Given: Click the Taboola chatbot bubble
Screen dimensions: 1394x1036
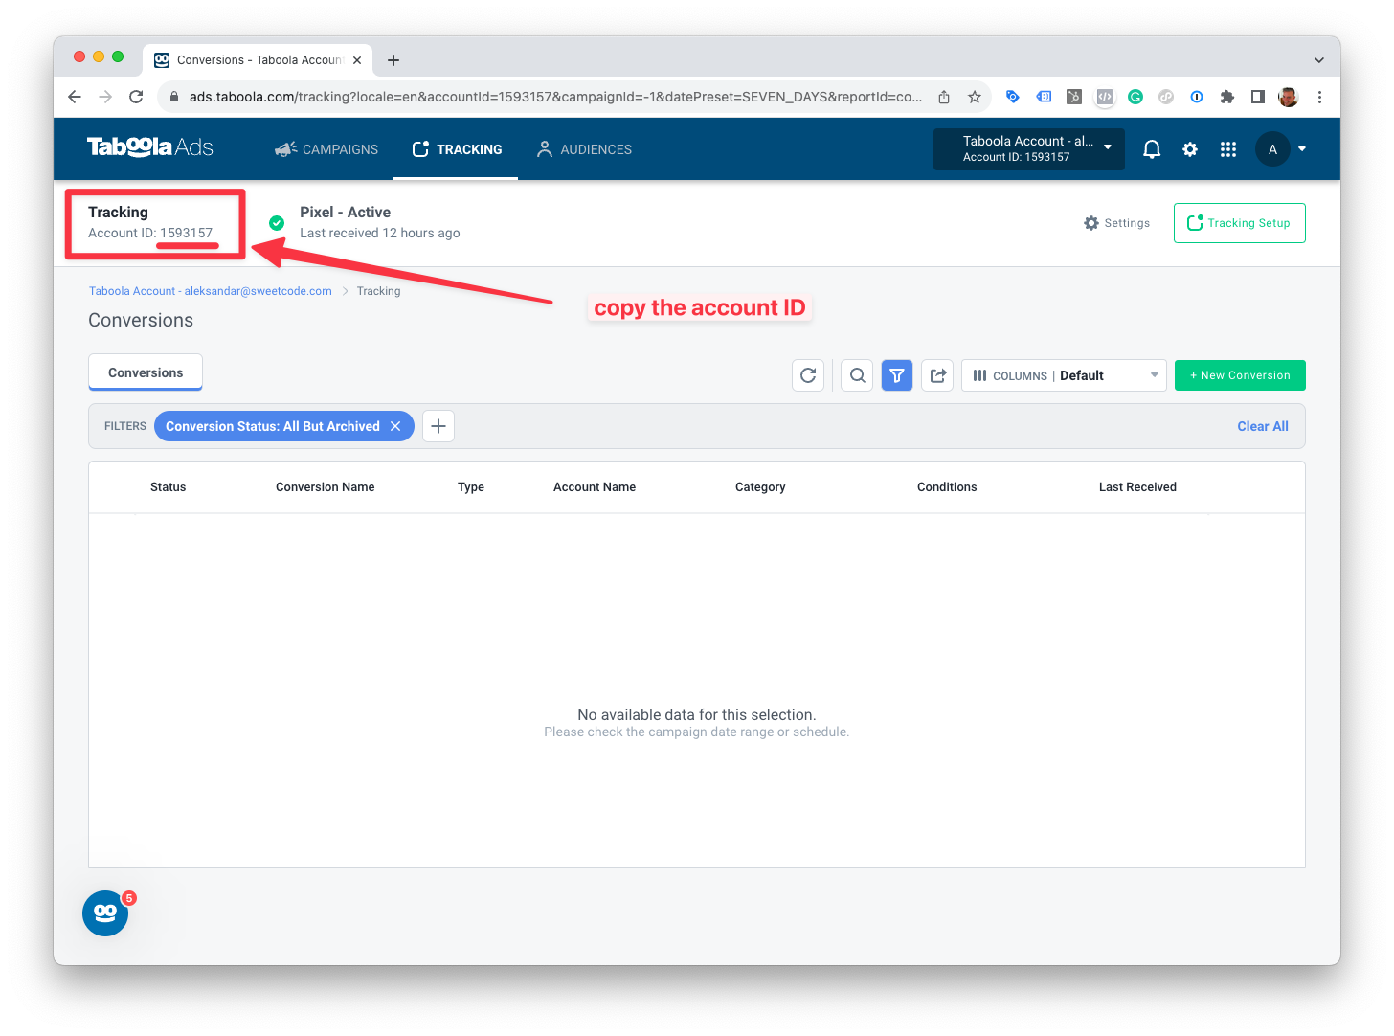Looking at the screenshot, I should tap(104, 912).
